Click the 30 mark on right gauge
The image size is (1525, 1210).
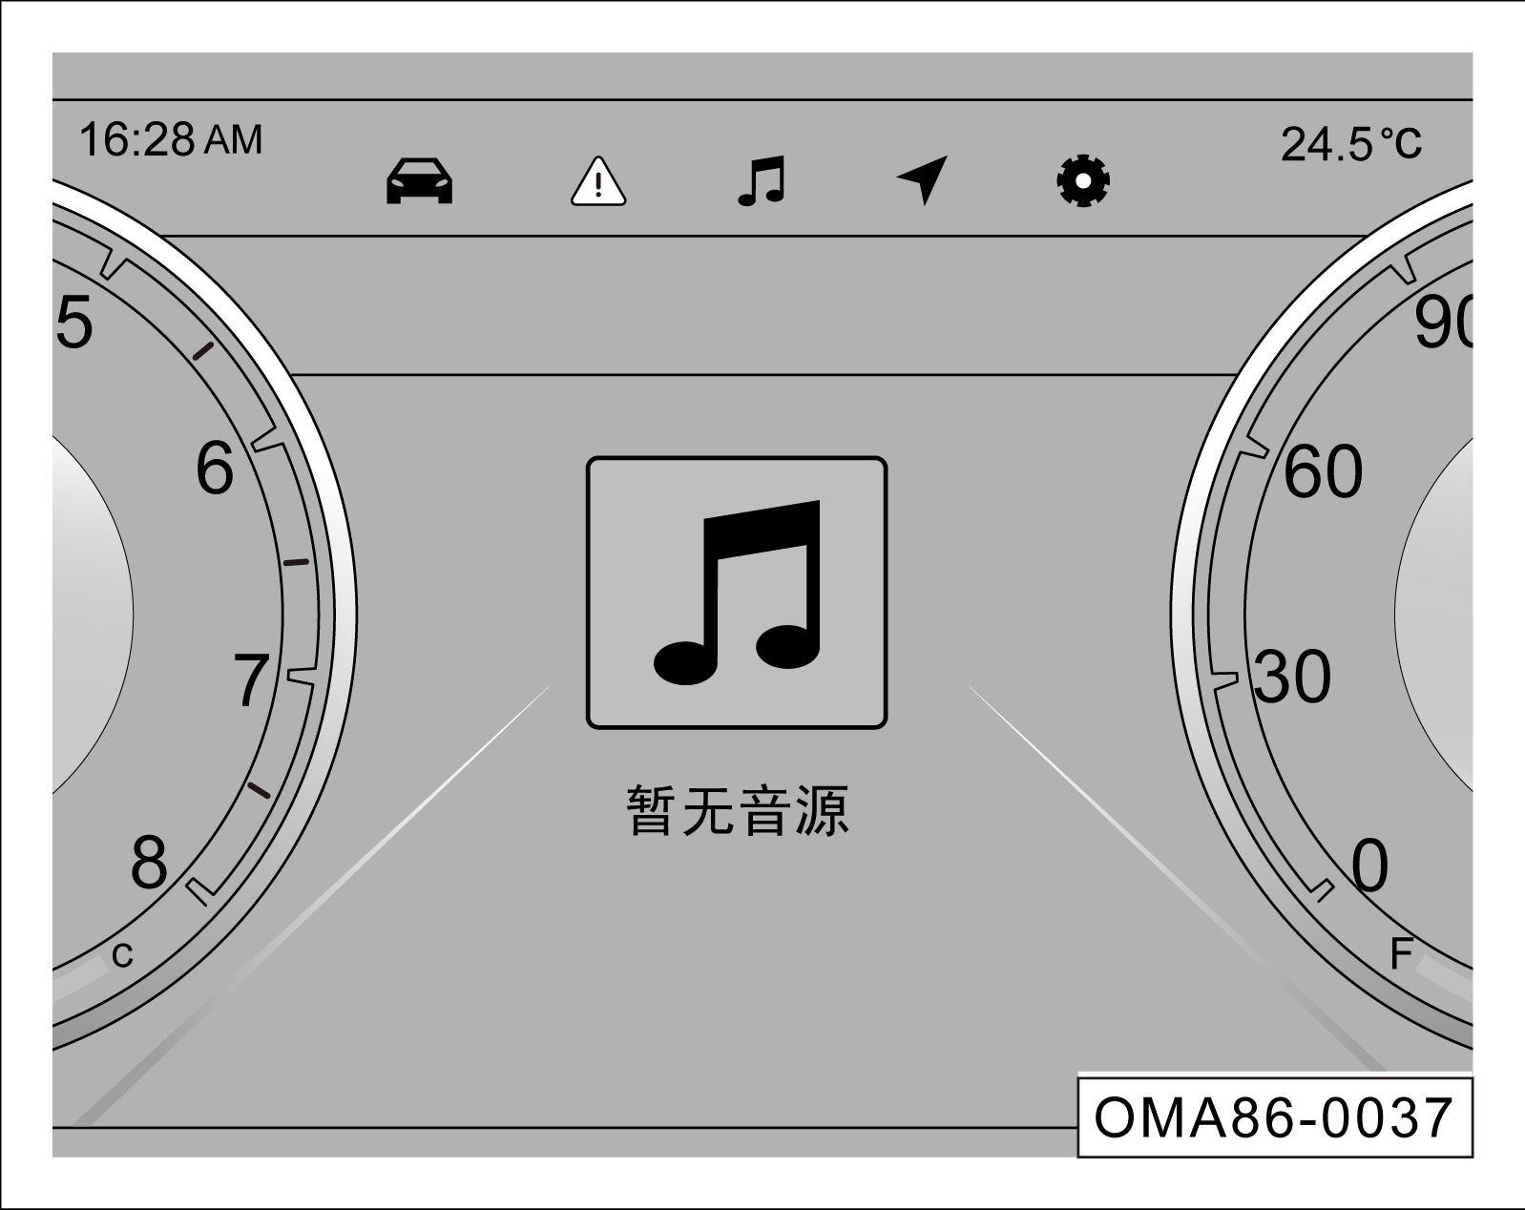1292,678
